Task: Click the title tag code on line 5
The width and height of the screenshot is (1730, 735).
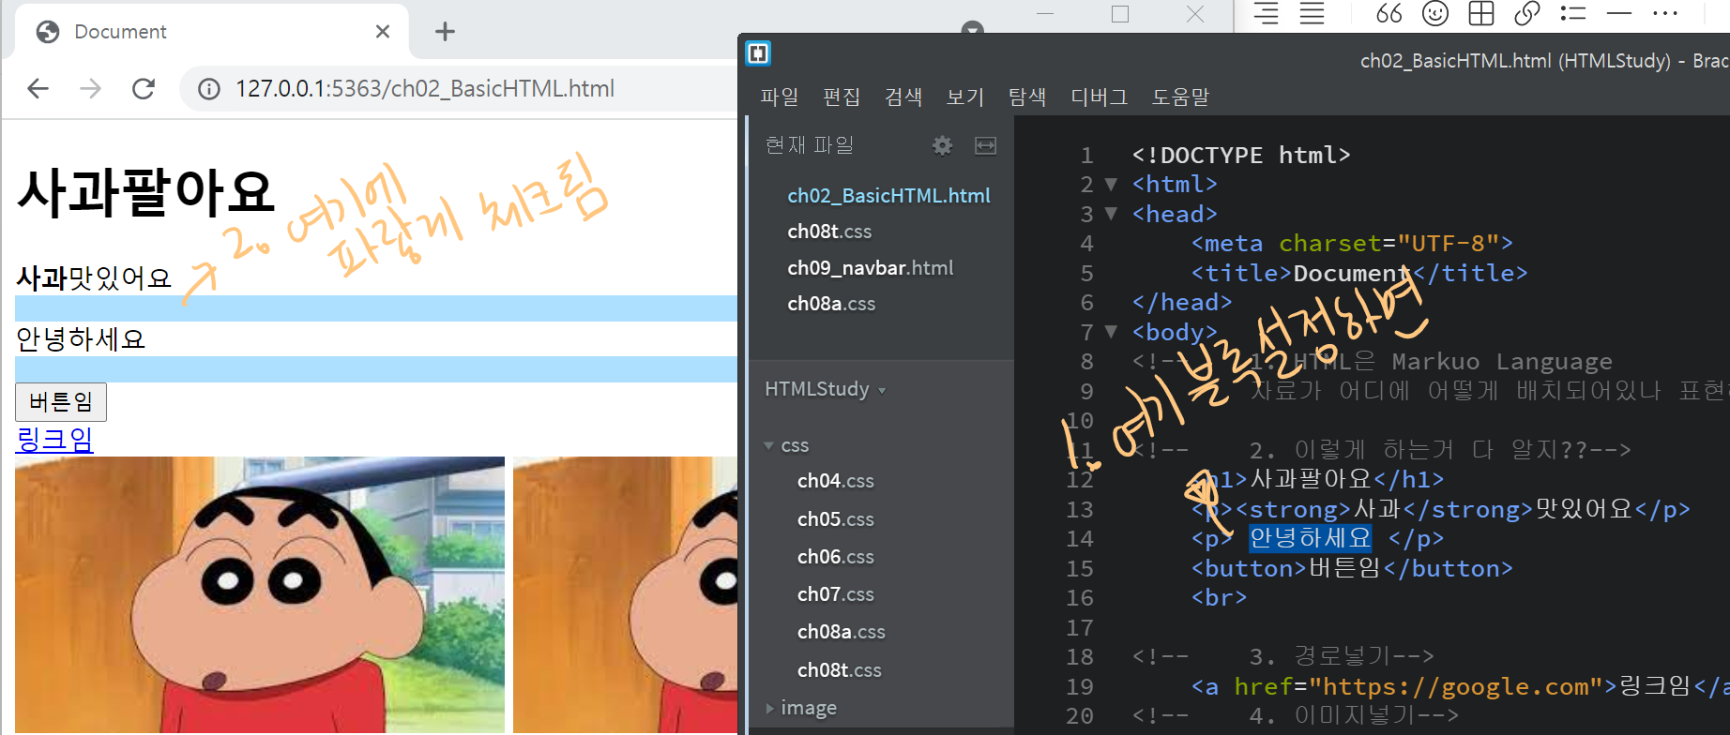Action: point(1359,273)
